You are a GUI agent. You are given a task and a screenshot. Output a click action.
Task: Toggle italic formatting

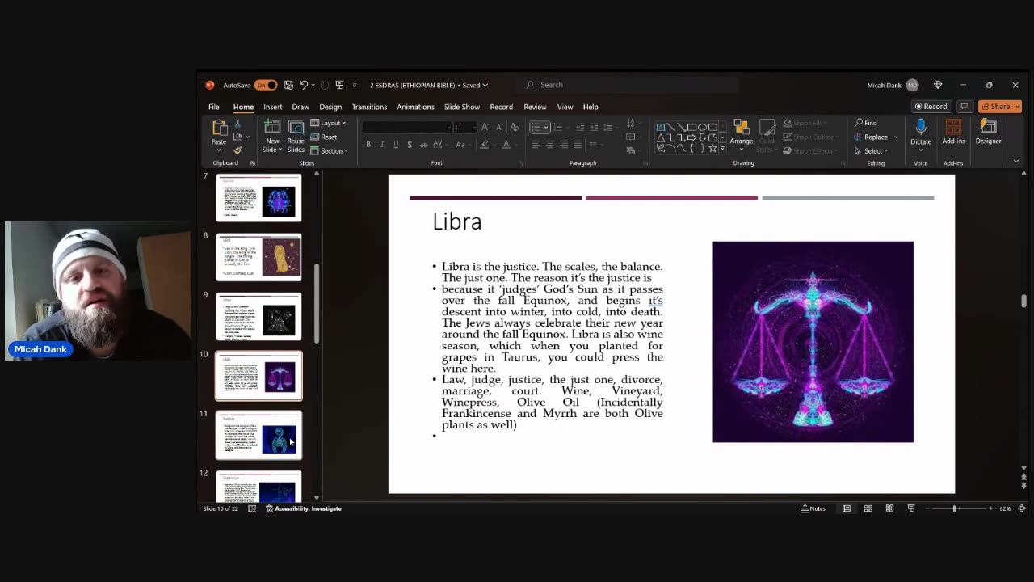click(x=382, y=145)
